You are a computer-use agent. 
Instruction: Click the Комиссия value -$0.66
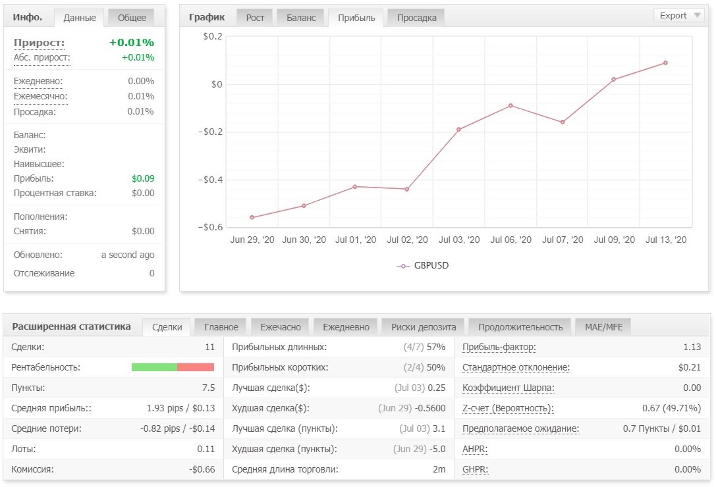click(x=202, y=469)
